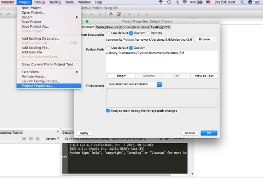Click the redo arrow toolbar icon
This screenshot has height=178, width=263.
8,15
